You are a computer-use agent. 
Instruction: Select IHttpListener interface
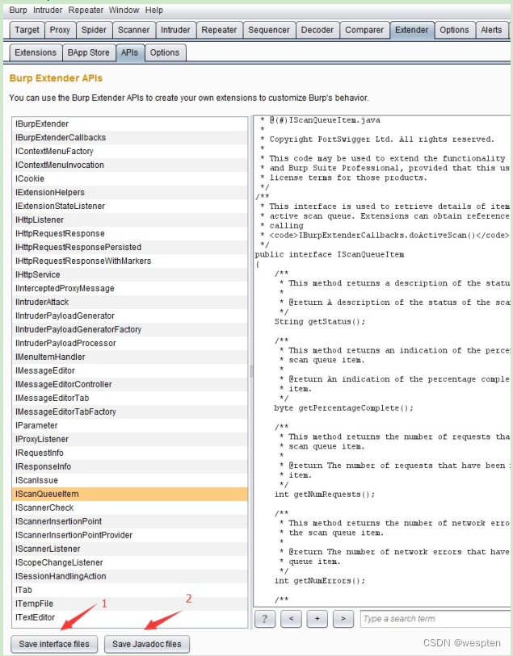click(x=130, y=220)
